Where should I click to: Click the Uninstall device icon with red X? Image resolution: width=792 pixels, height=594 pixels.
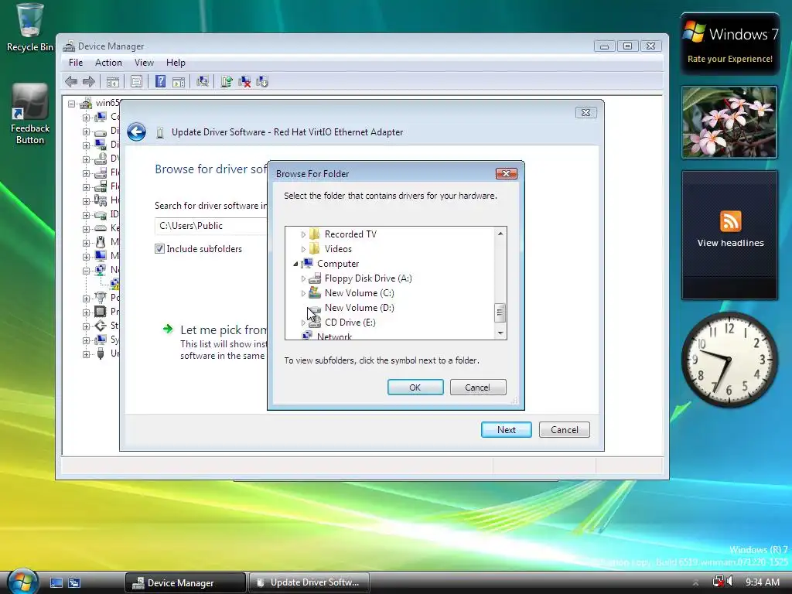pos(244,81)
